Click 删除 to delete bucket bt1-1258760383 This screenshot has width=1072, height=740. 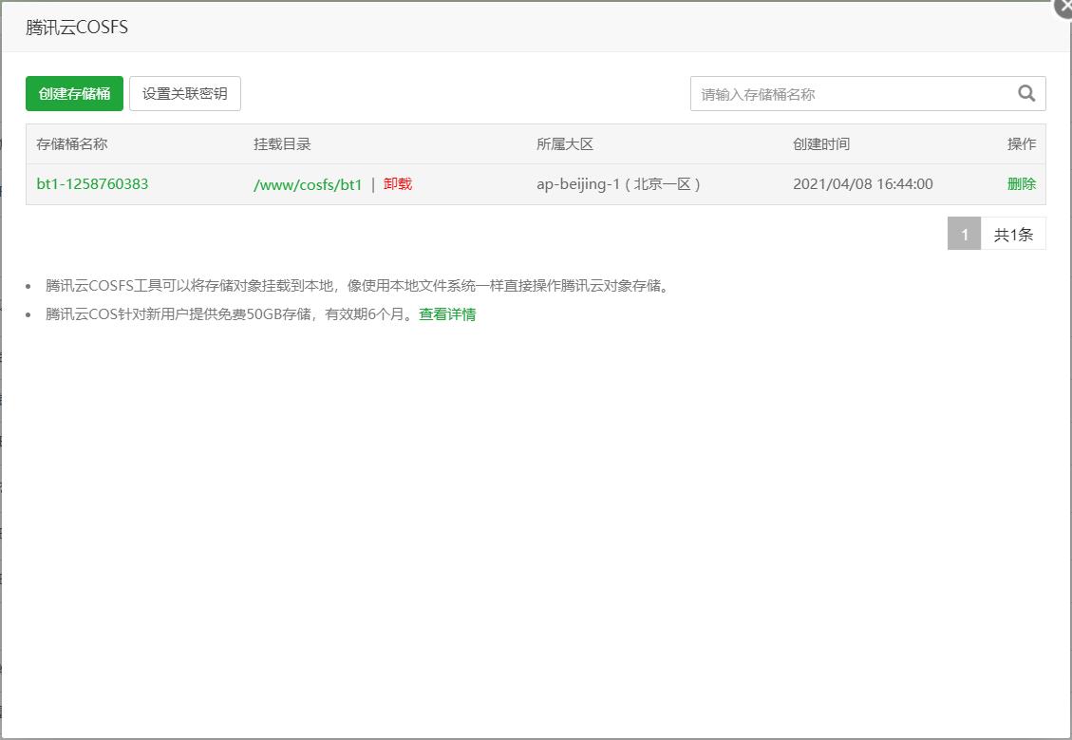click(1022, 184)
